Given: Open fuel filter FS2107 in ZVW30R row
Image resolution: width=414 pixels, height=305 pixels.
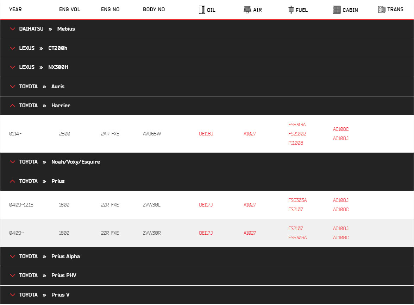Looking at the screenshot, I should [x=296, y=229].
